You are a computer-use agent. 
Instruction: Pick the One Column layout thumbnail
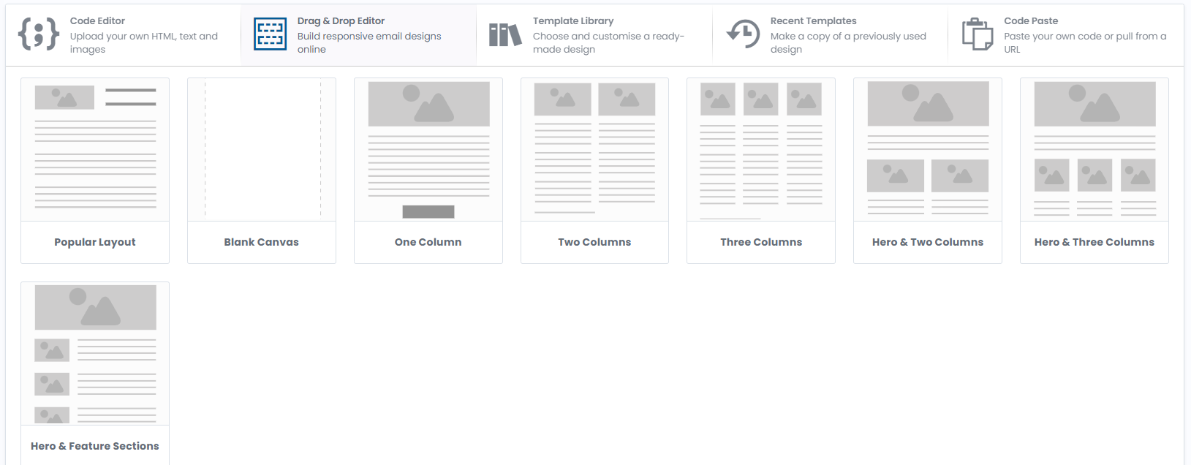(x=428, y=150)
